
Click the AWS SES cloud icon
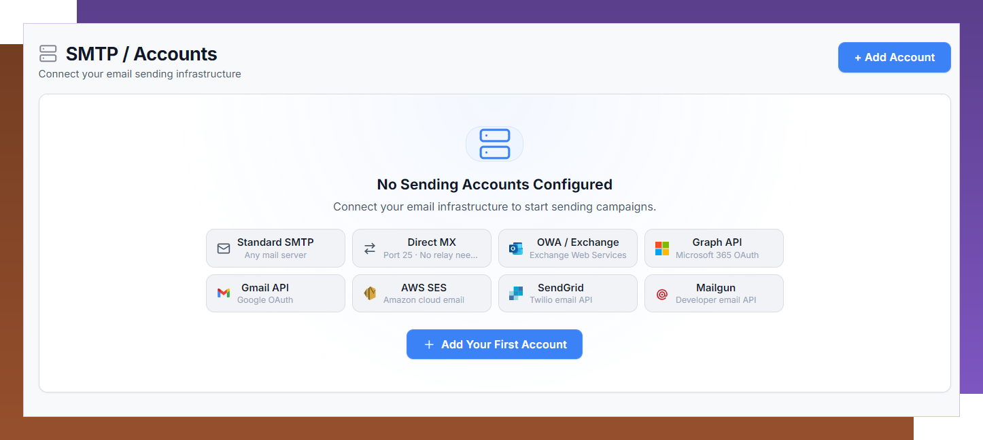pyautogui.click(x=370, y=293)
